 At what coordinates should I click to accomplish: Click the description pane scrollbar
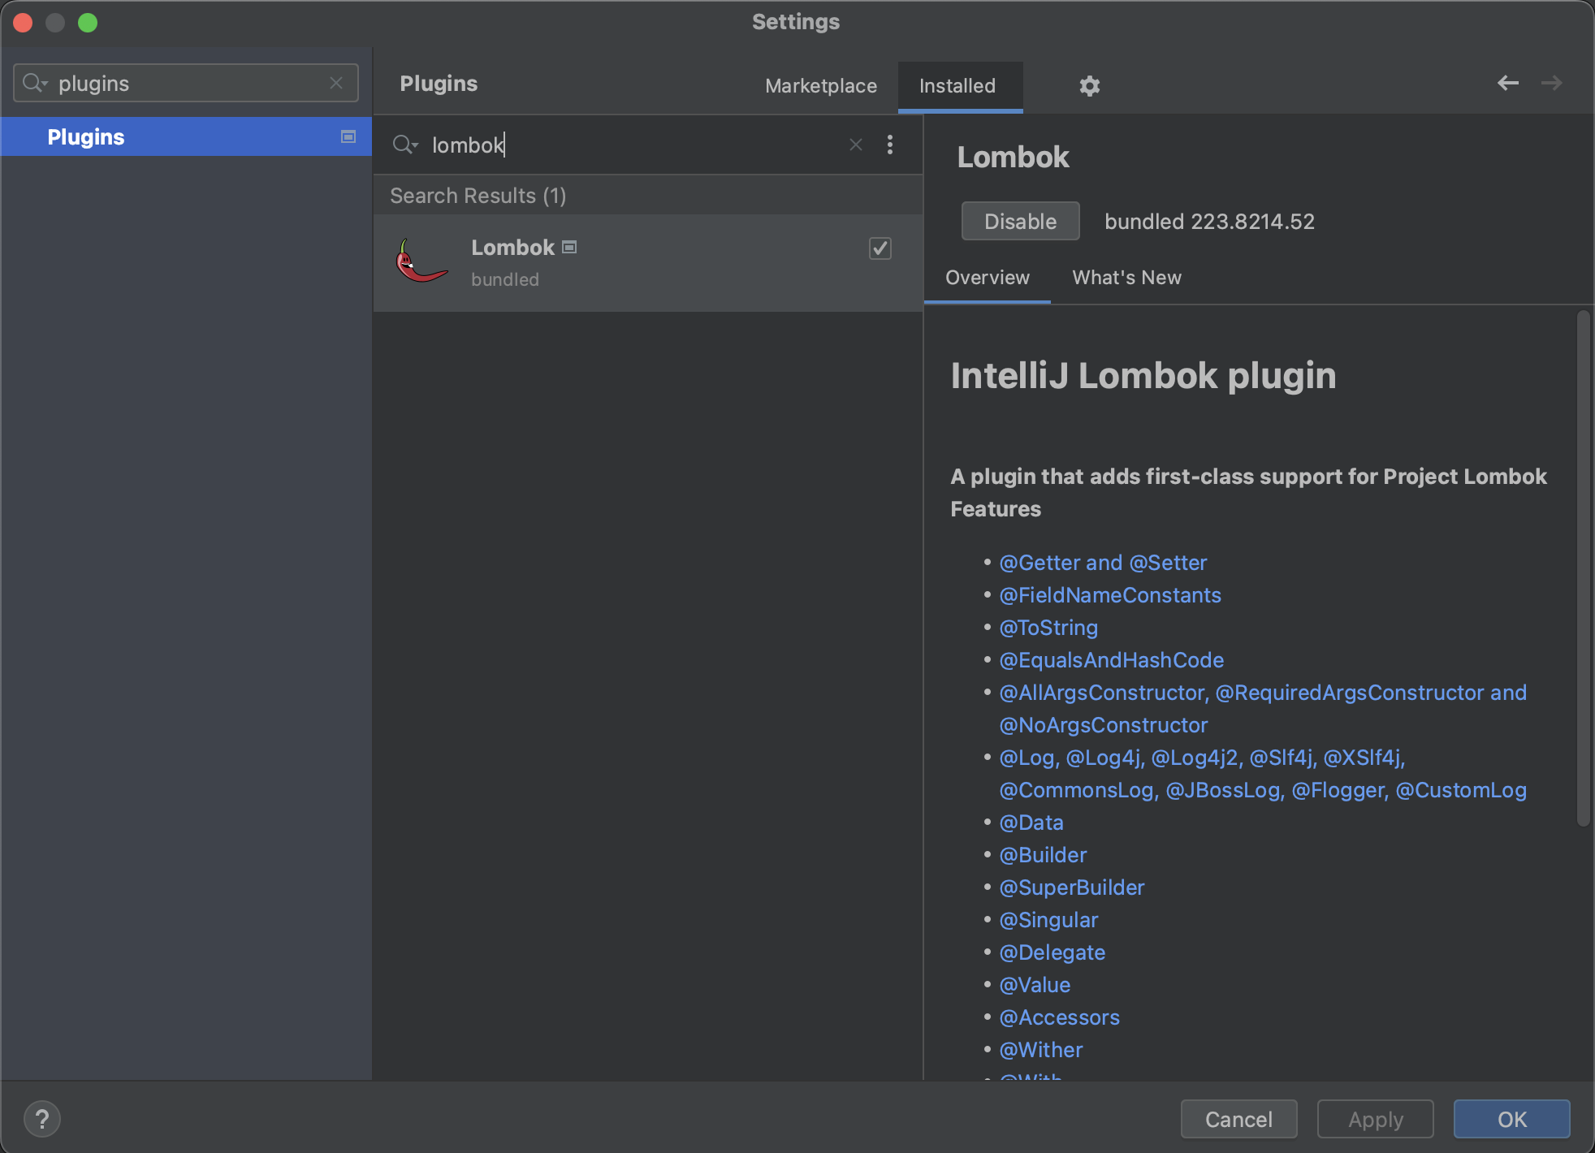tap(1583, 568)
